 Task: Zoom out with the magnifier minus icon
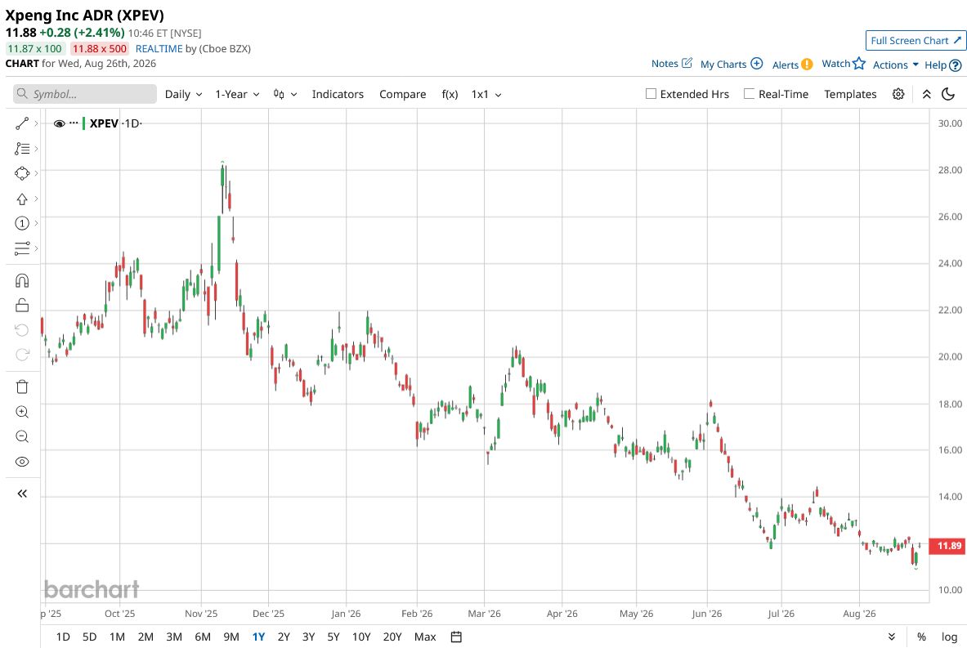point(22,436)
